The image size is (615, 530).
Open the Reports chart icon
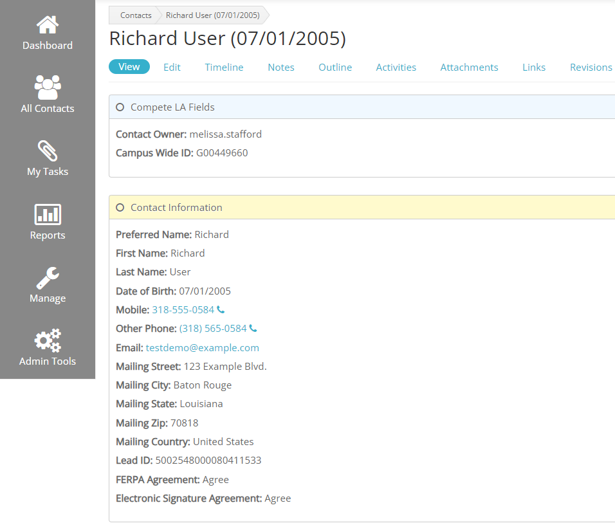pyautogui.click(x=48, y=214)
